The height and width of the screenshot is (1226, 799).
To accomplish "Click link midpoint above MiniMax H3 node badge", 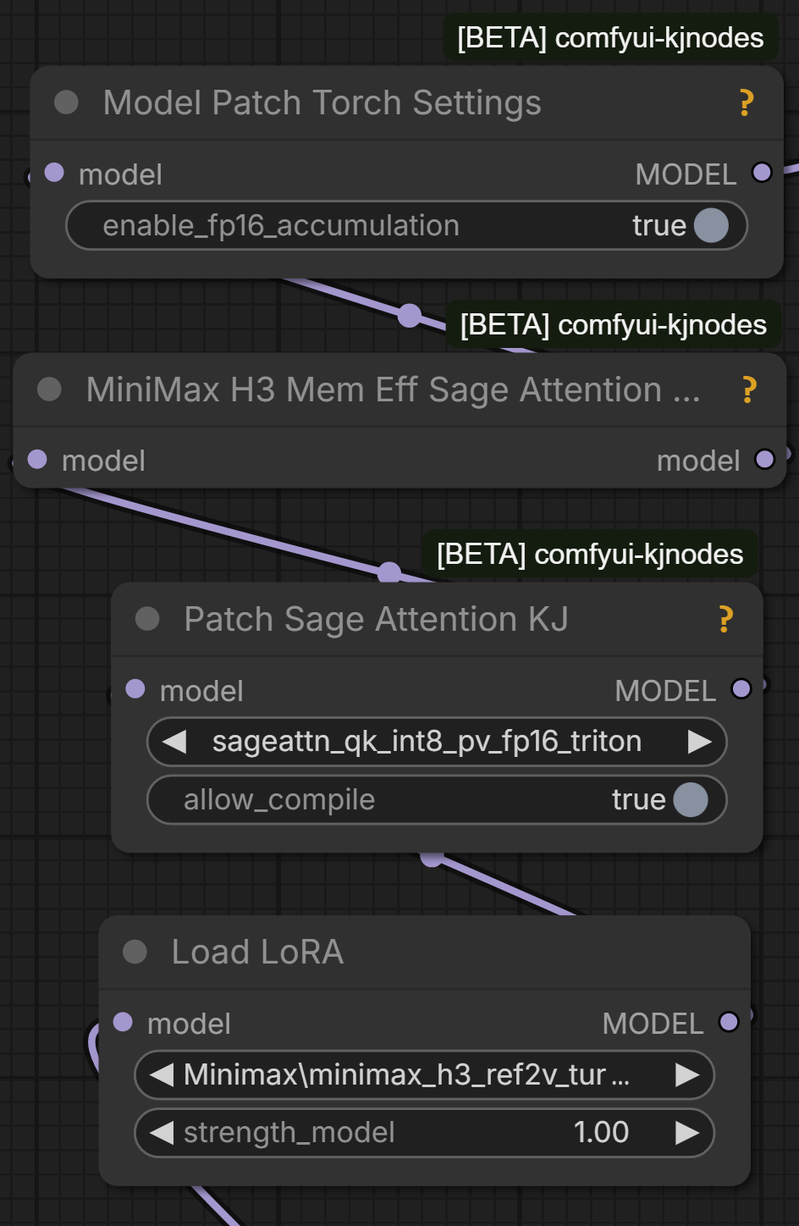I will coord(410,316).
